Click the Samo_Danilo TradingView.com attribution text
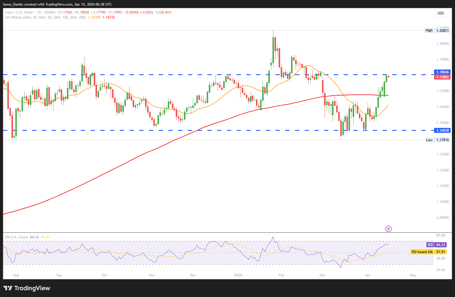455x297 pixels. coord(57,4)
